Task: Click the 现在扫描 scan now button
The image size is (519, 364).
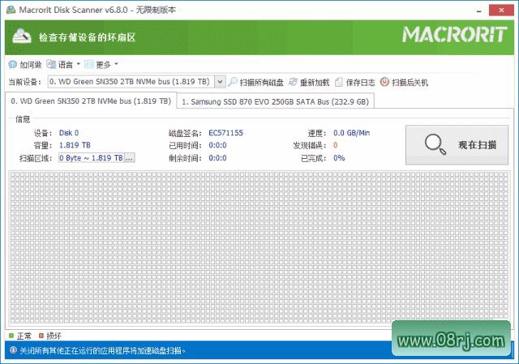Action: [x=457, y=144]
